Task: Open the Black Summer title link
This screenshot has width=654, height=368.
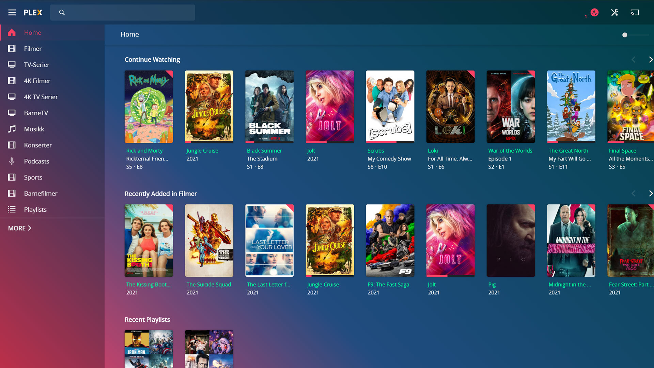Action: coord(264,151)
